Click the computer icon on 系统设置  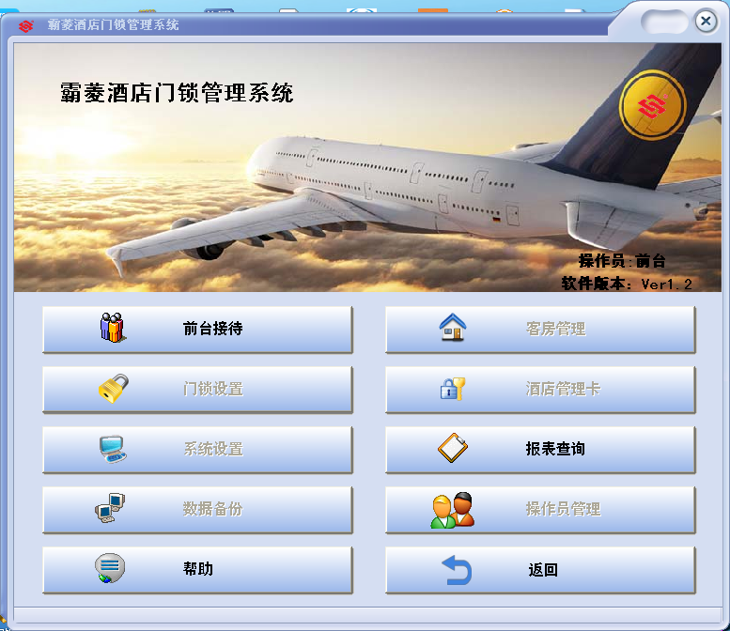coord(112,449)
